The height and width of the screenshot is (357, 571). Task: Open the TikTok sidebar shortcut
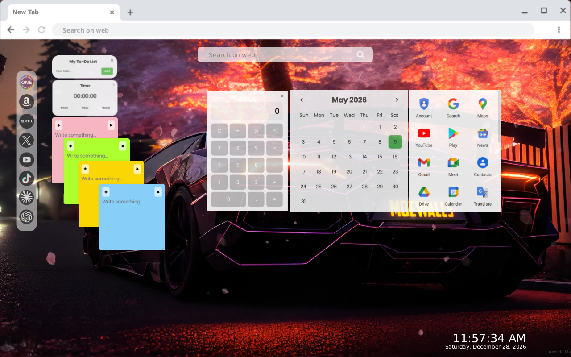point(26,178)
